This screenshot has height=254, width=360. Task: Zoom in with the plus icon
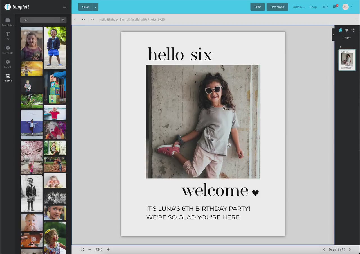click(108, 250)
